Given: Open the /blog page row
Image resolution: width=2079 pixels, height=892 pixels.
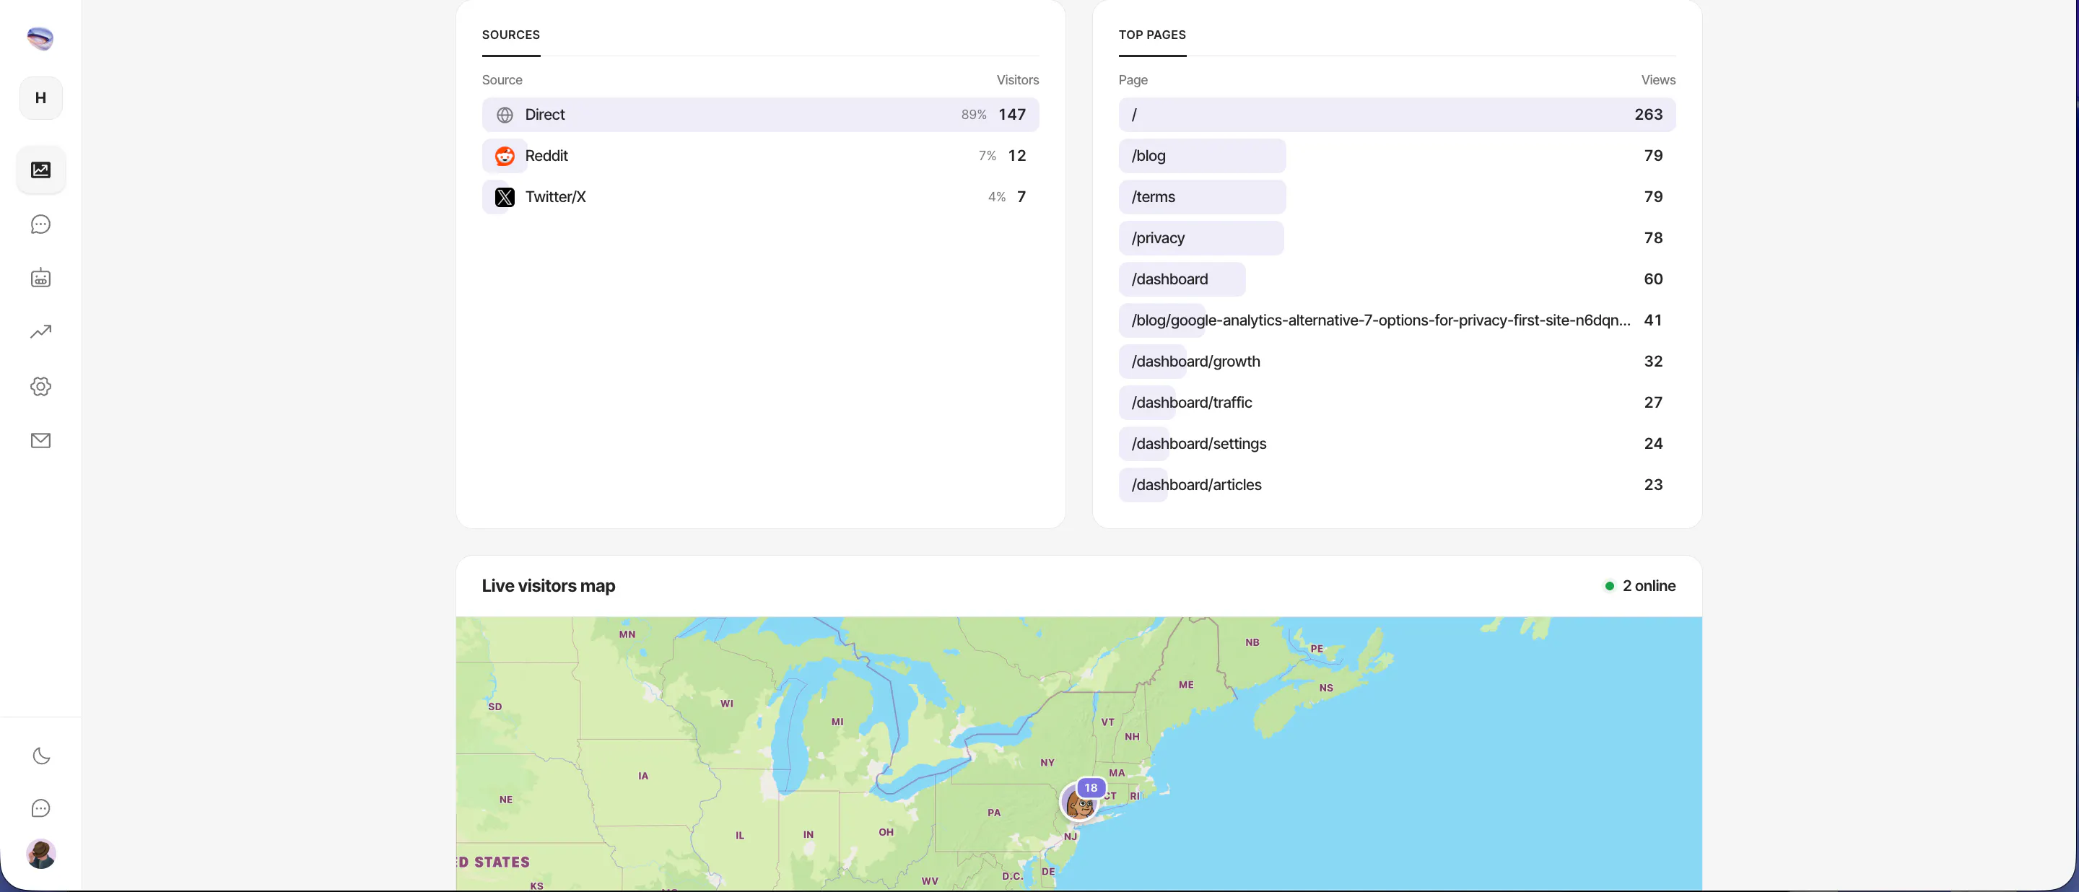Looking at the screenshot, I should tap(1396, 156).
